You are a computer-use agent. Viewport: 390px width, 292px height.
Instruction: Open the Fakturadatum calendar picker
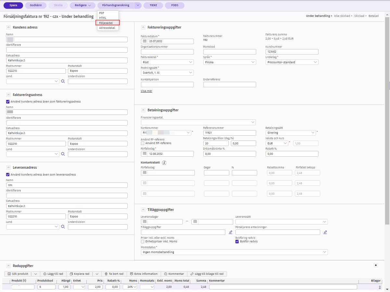point(145,41)
